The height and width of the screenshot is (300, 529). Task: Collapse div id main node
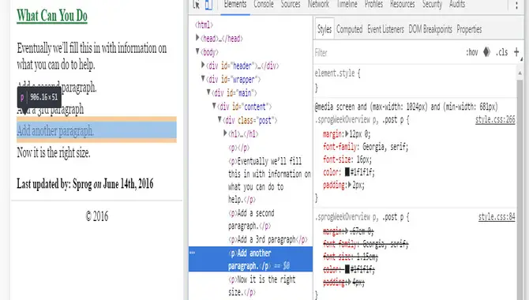208,92
